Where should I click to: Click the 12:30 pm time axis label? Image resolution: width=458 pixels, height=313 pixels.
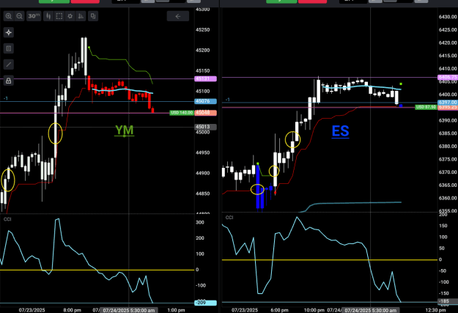coord(436,310)
